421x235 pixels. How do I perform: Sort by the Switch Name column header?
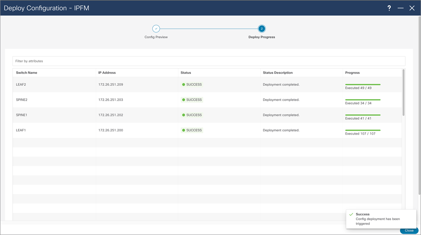tap(27, 73)
